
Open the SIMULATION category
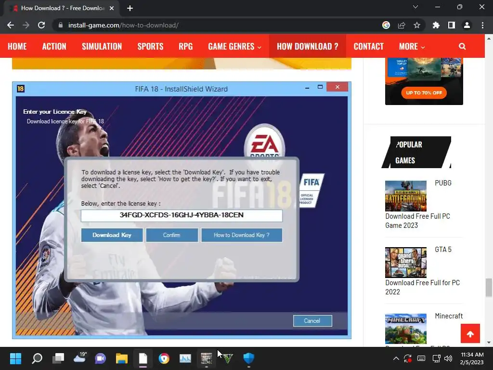tap(102, 46)
